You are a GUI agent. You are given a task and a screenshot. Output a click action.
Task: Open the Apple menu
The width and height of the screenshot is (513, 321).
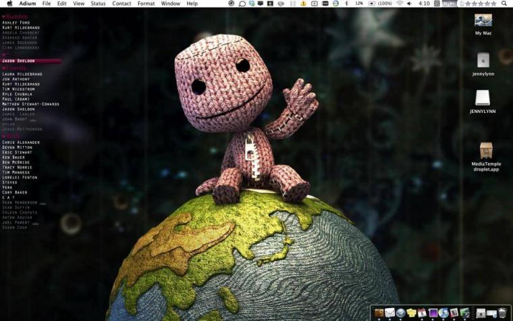[9, 3]
